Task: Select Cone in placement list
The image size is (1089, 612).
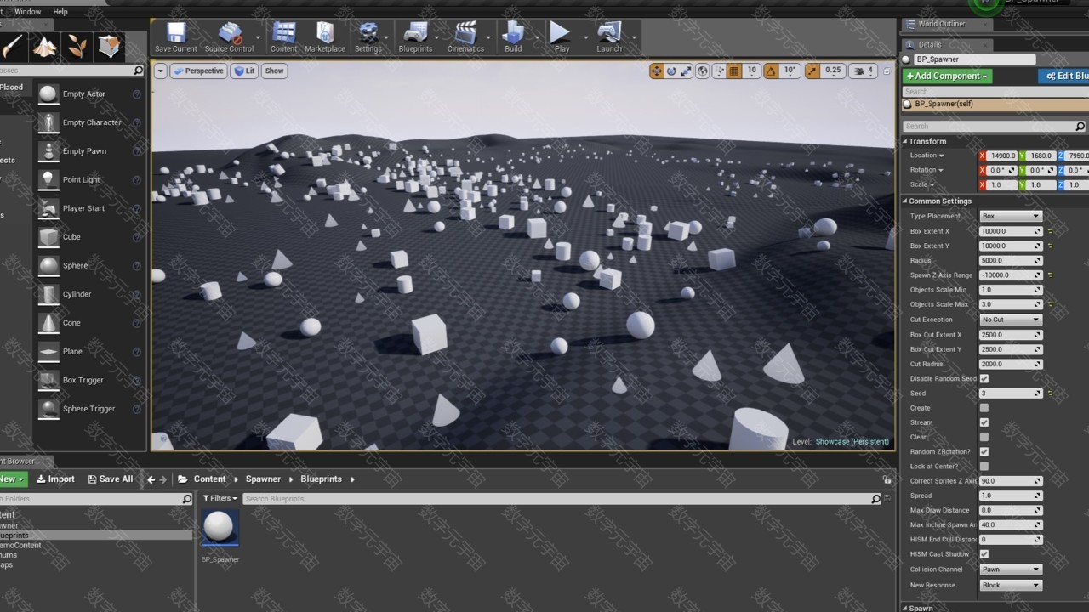Action: pos(88,323)
